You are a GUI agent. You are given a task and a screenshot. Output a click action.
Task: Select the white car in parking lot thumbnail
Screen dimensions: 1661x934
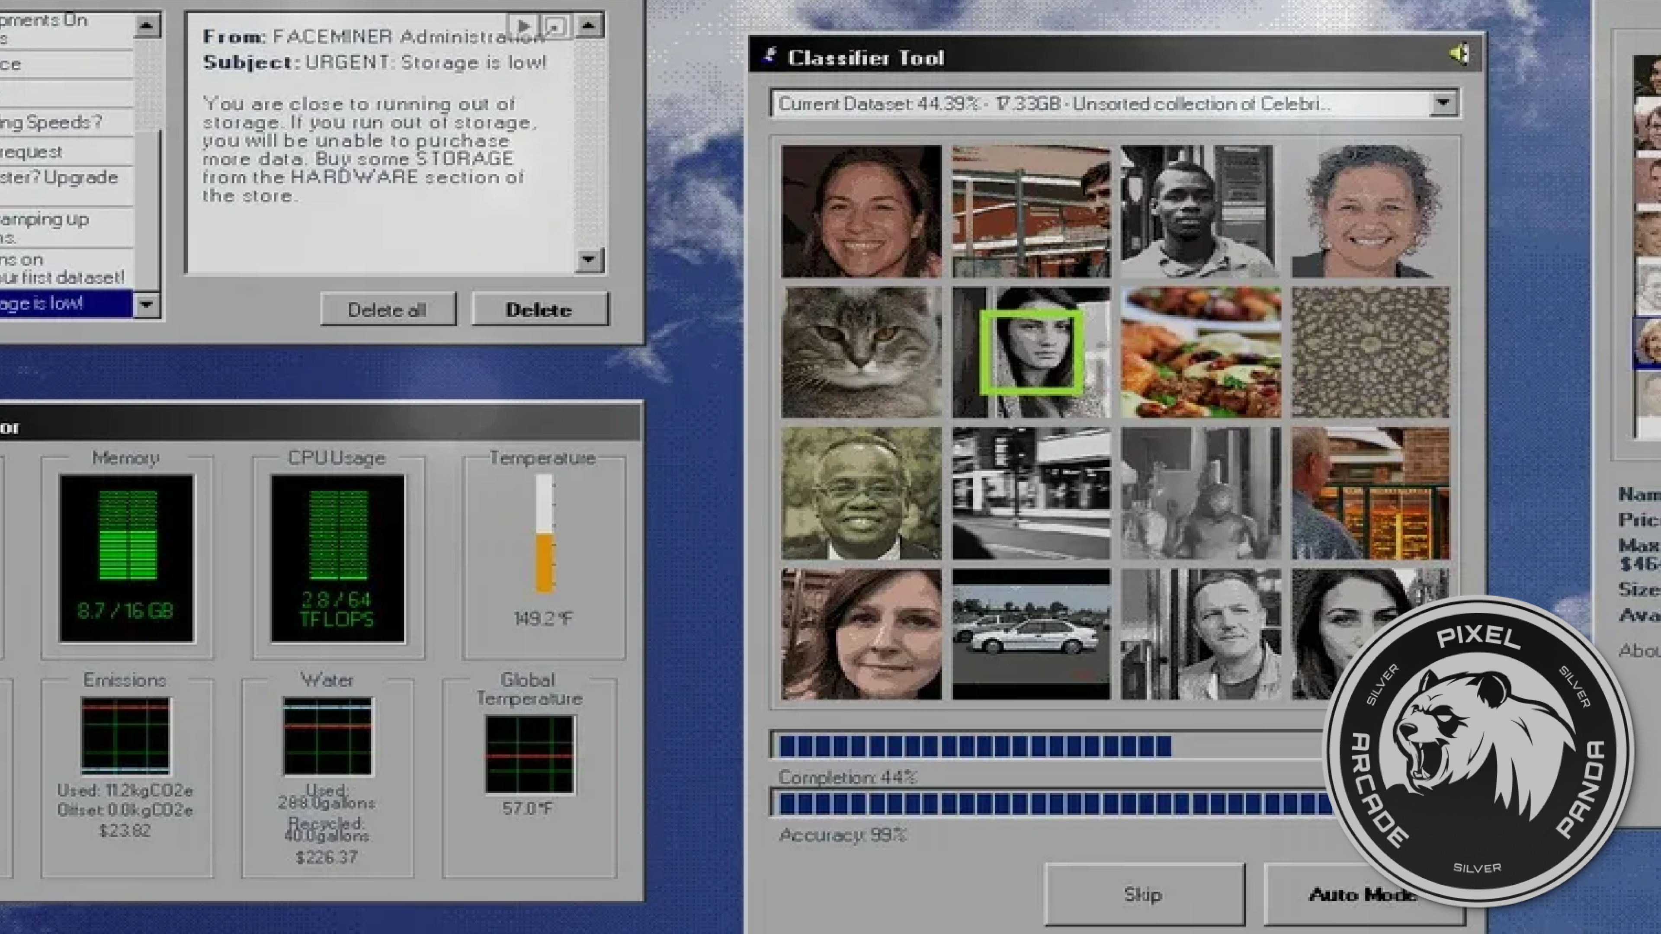tap(1031, 634)
